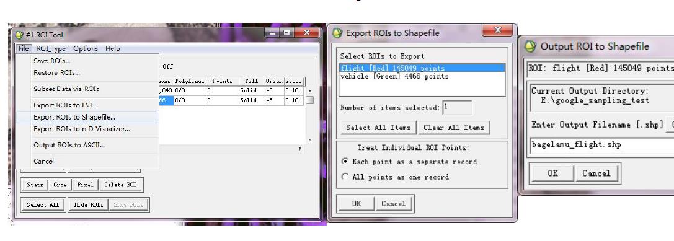Click the Clear All Items button

tap(453, 128)
